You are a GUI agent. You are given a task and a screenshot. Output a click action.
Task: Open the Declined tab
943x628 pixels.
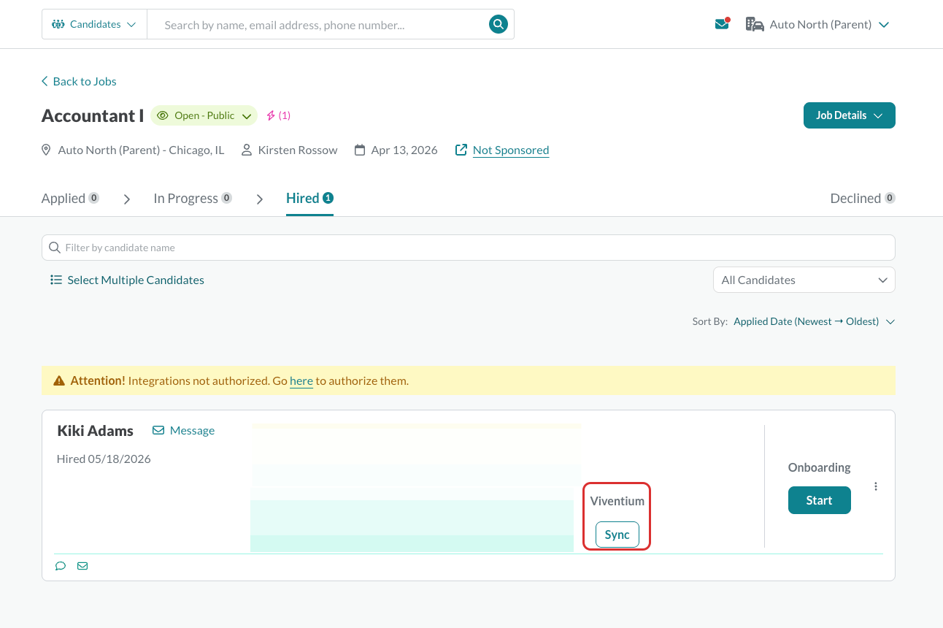[x=863, y=198]
